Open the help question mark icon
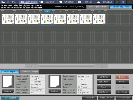The image size is (133, 100). [x=130, y=2]
